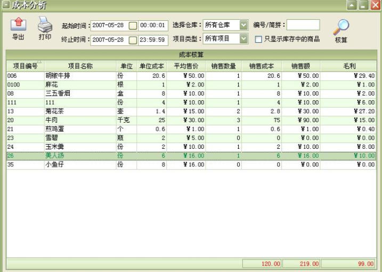This screenshot has height=272, width=382.
Task: Select the 胡椒牛排 row
Action: pyautogui.click(x=191, y=76)
